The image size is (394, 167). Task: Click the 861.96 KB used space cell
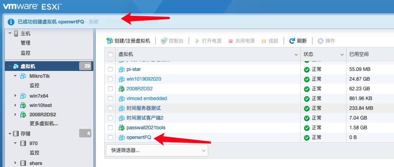(x=361, y=98)
